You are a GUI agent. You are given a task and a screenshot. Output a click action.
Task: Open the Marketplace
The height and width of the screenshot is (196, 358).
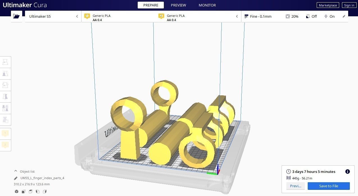point(328,5)
